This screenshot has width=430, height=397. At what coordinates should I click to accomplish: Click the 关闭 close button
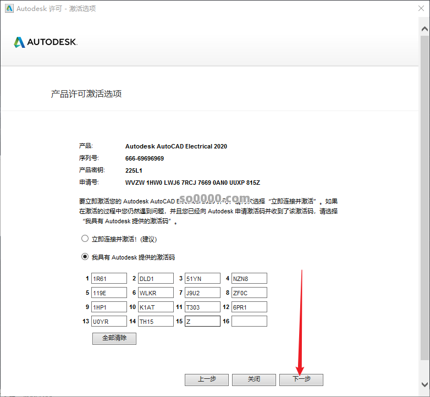(x=254, y=380)
